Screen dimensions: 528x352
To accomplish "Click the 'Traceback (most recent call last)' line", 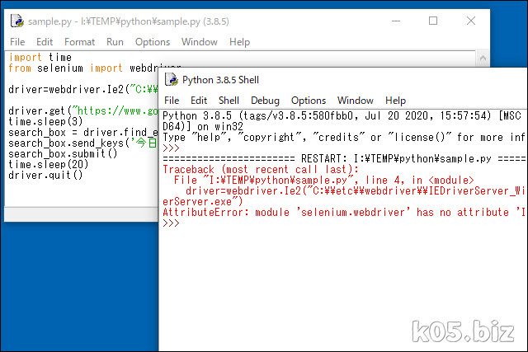I will coord(261,169).
